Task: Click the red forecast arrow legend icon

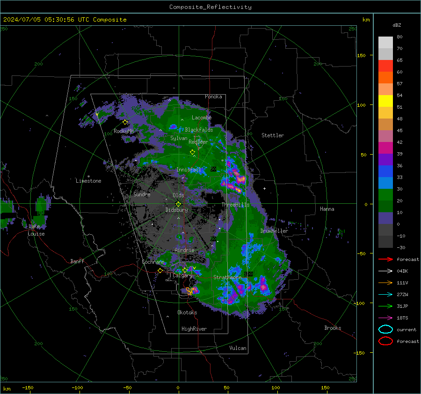Action: (x=385, y=259)
